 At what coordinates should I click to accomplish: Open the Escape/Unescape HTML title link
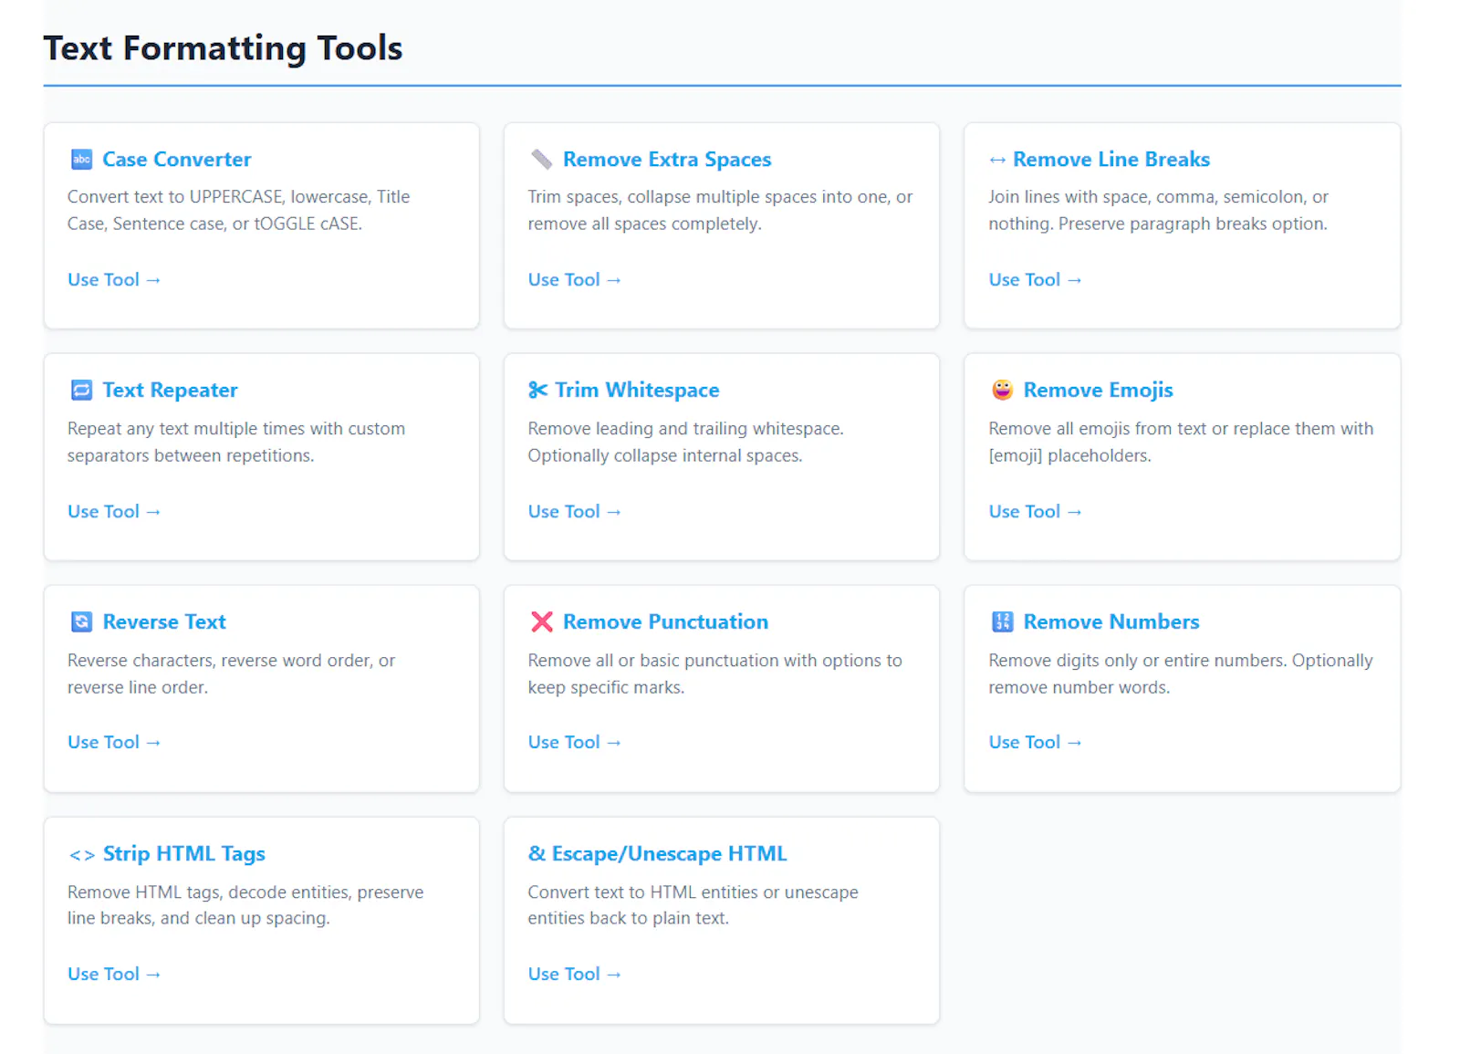tap(669, 854)
